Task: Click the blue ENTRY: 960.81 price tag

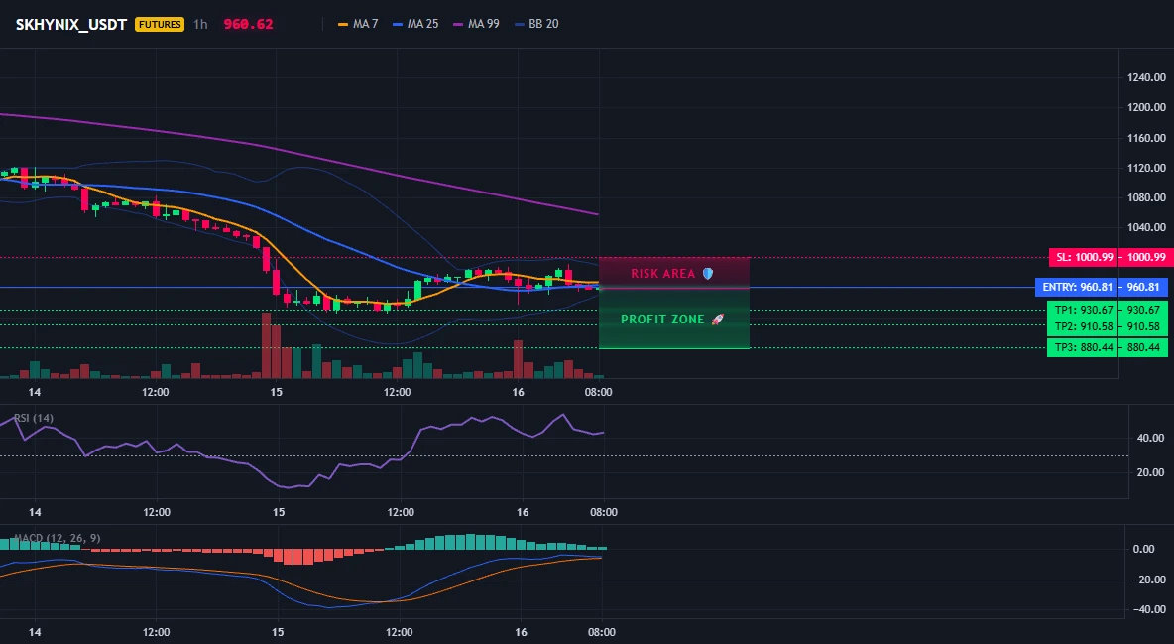Action: coord(1101,287)
